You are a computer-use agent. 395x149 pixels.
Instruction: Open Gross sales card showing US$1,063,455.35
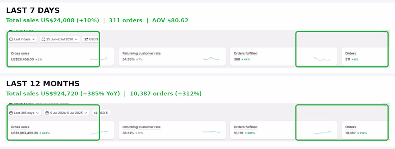[61, 130]
